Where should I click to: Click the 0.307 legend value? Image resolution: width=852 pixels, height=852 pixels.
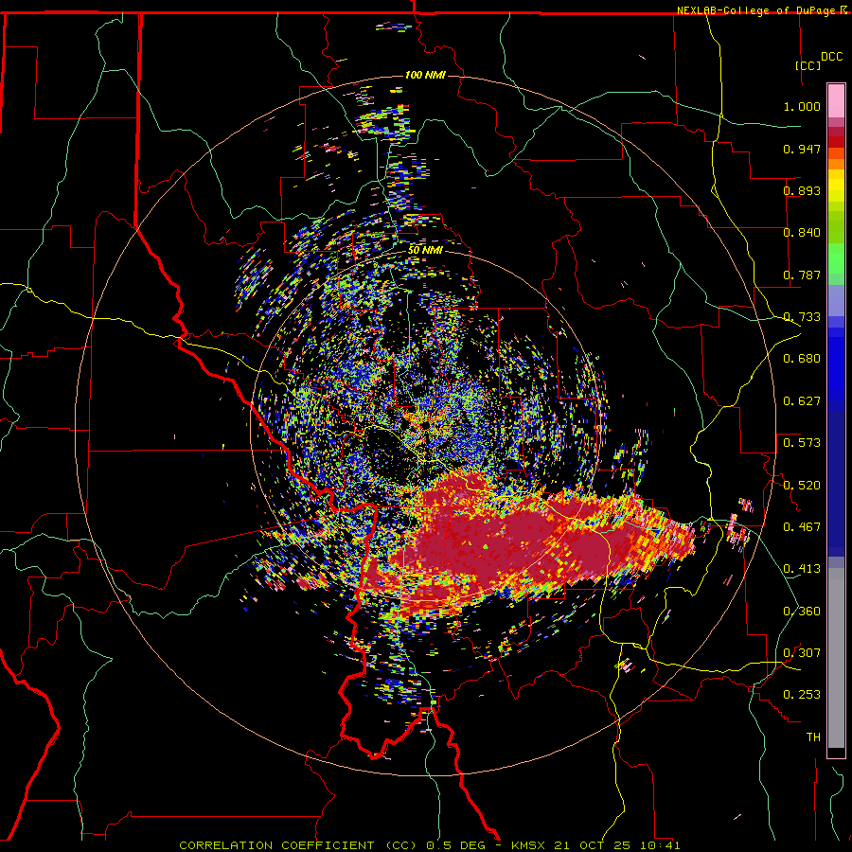pos(802,653)
